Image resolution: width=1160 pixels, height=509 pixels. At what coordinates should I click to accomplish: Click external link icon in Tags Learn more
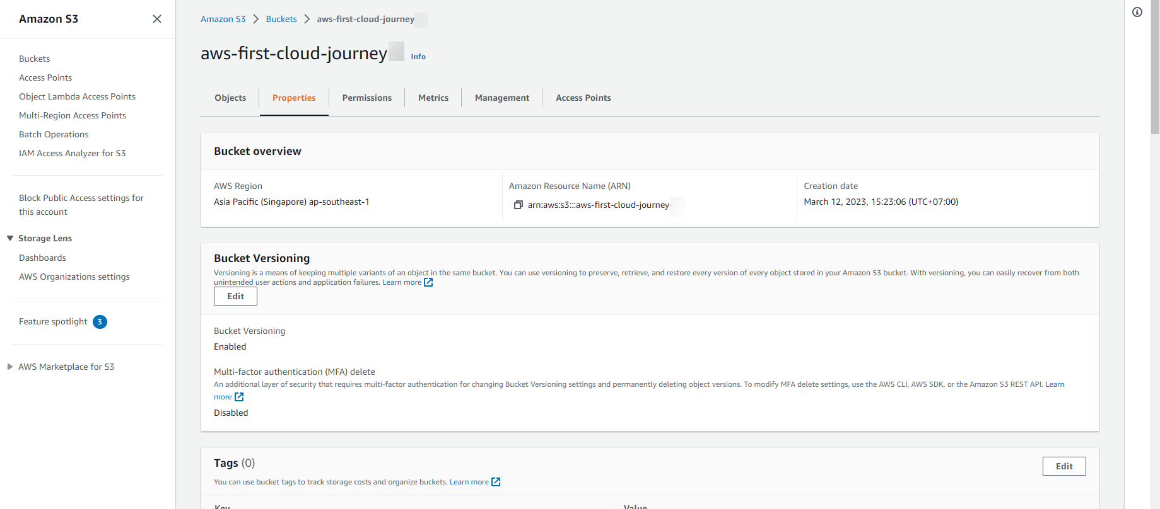pos(496,482)
